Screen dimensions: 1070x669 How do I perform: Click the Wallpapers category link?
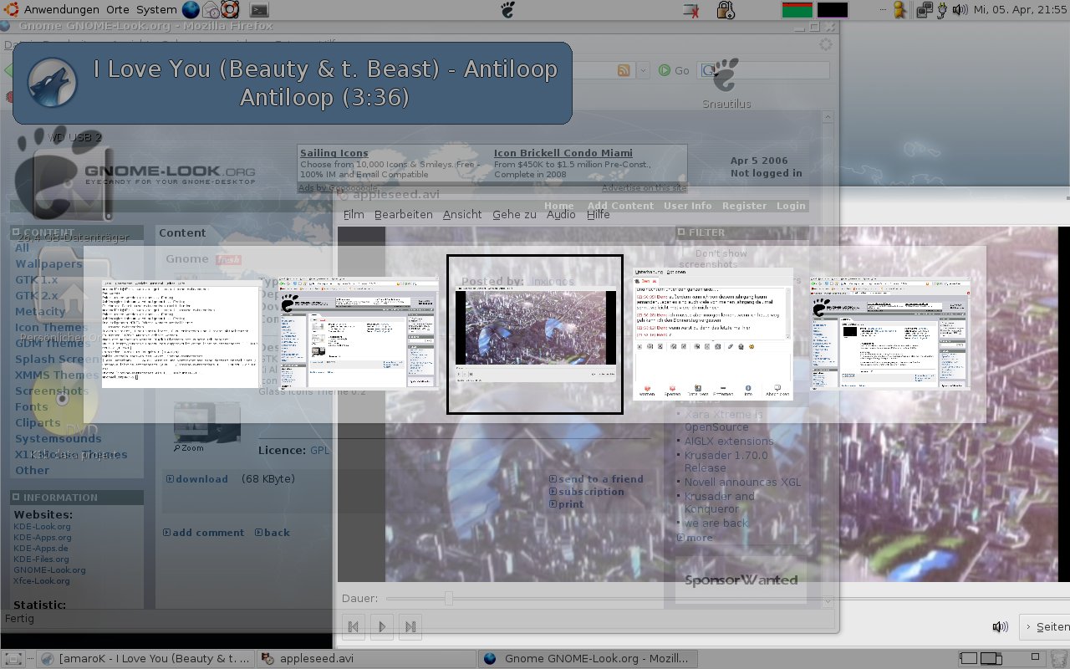click(48, 263)
